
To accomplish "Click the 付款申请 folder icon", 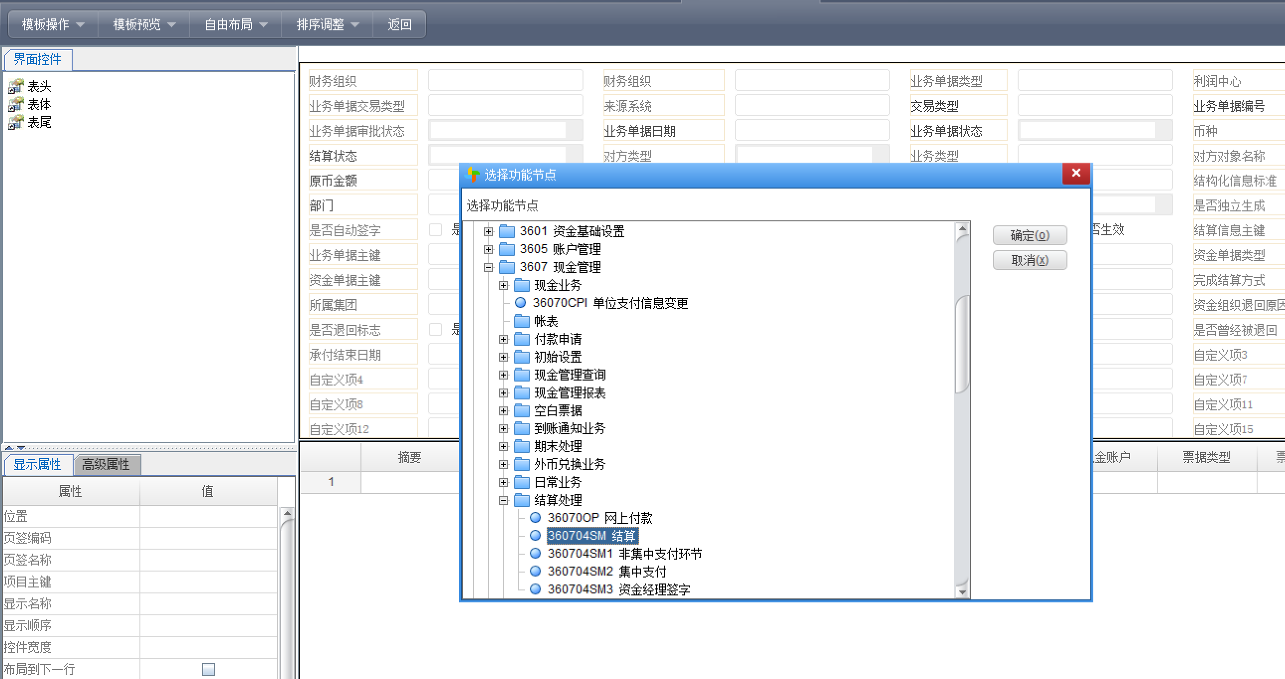I will pyautogui.click(x=522, y=339).
